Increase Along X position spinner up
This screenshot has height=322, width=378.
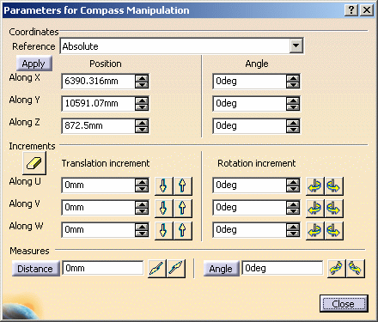tap(142, 78)
